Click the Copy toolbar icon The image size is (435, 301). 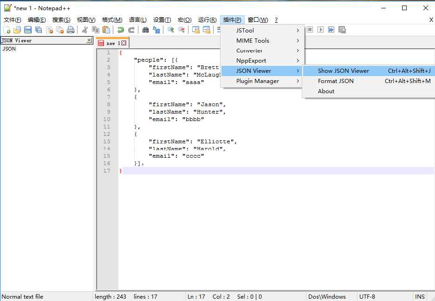coord(96,30)
